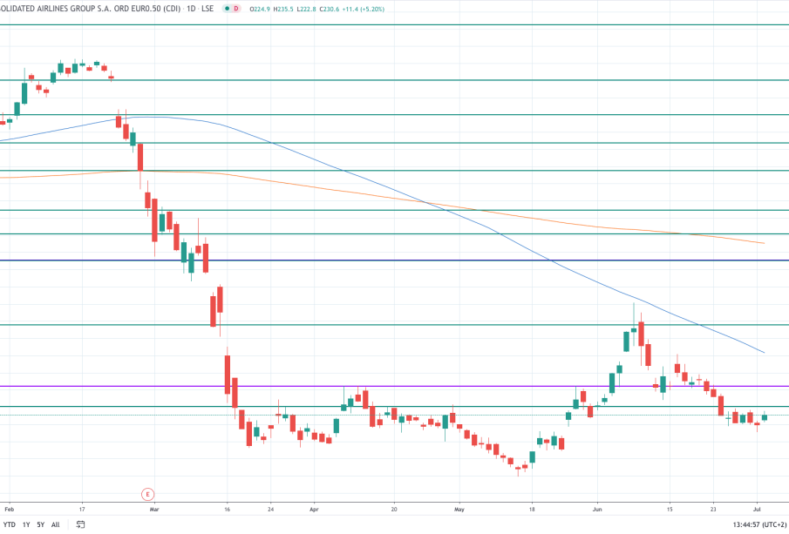Set the chart range to 5Y
The image size is (789, 534).
coord(40,524)
